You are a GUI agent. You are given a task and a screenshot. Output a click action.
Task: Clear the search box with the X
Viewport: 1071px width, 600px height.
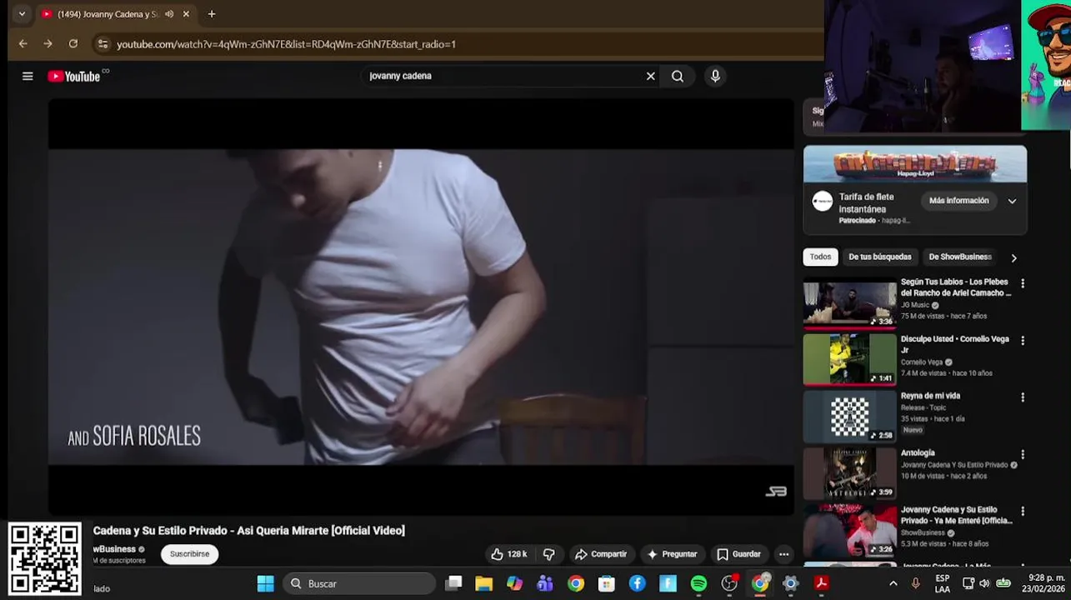(x=651, y=76)
